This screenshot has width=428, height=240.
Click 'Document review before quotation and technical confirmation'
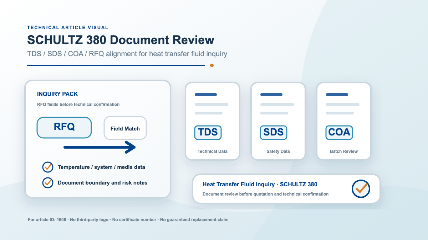pyautogui.click(x=265, y=194)
